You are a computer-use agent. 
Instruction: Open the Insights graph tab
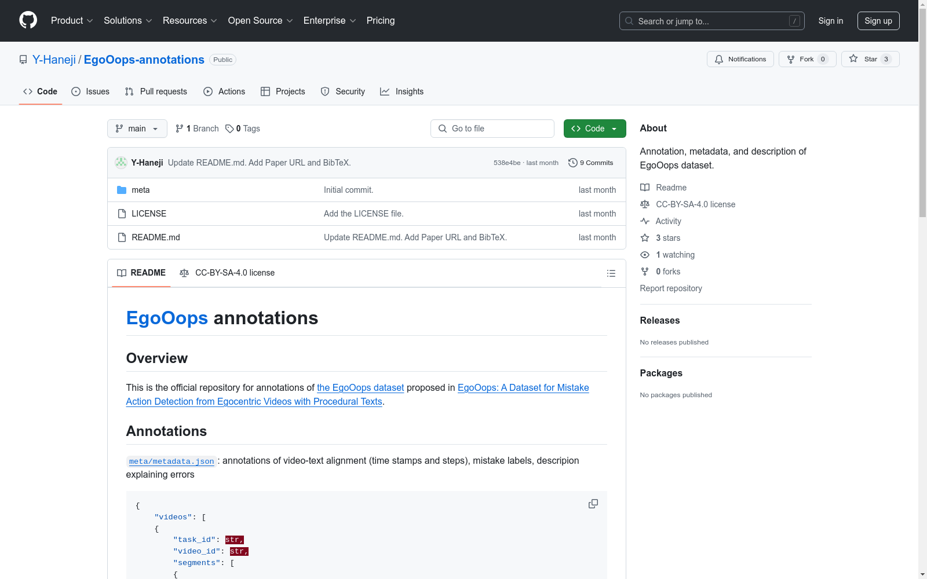[x=402, y=91]
